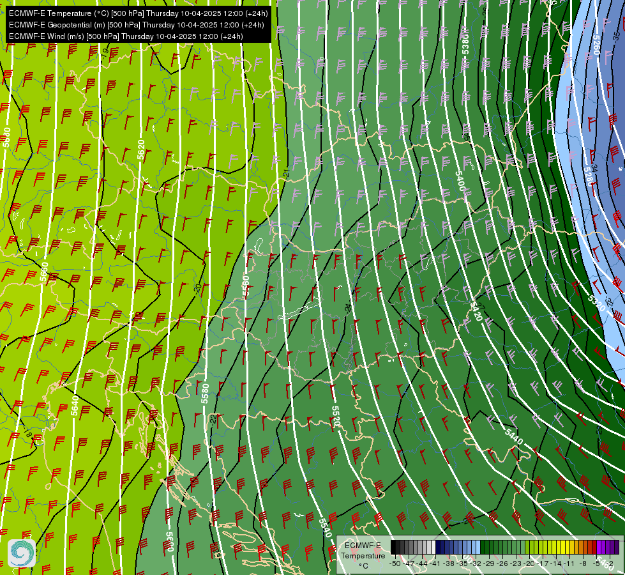
Task: Click the 5640 geopotential contour label
Action: tap(75, 406)
